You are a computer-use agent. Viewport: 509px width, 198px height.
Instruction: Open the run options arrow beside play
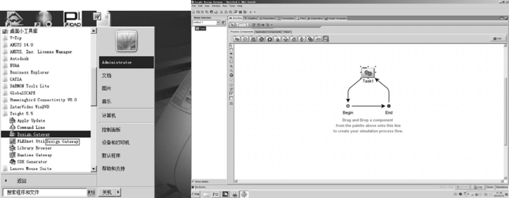point(254,12)
